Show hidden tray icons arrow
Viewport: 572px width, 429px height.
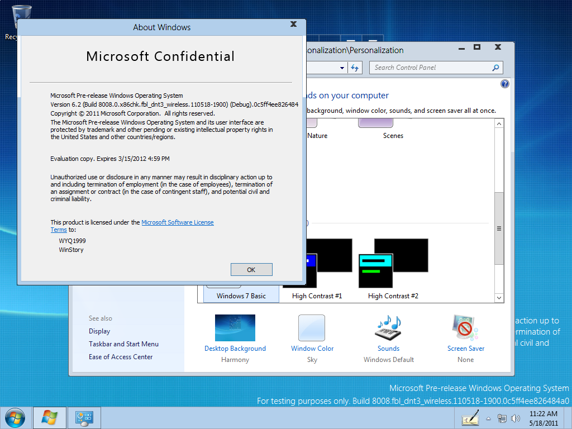click(x=489, y=418)
